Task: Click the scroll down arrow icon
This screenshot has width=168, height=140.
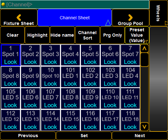Action: tap(144, 127)
